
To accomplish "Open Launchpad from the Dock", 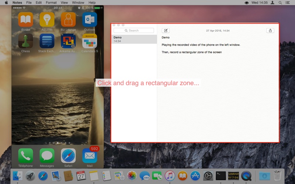I will [x=30, y=176].
